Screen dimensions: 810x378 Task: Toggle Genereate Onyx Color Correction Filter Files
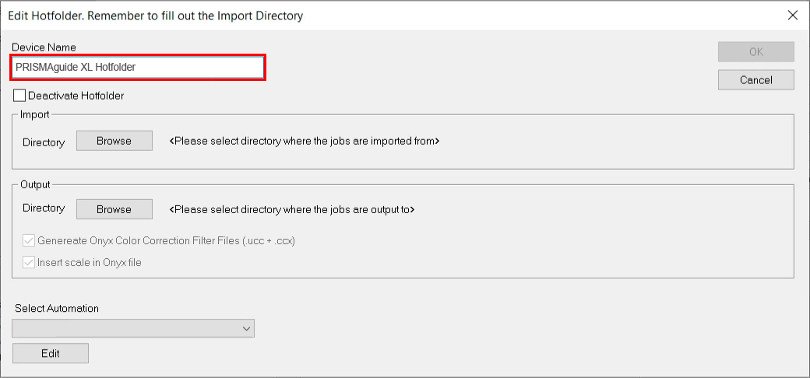tap(30, 241)
